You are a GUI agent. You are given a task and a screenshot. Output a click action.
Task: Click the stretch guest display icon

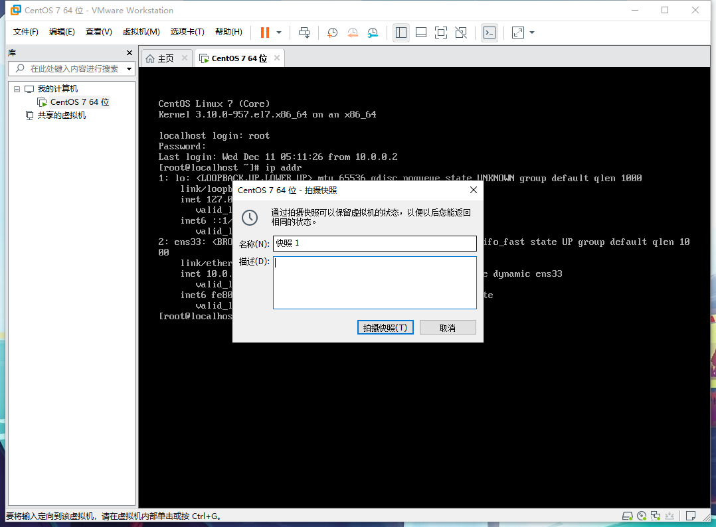coord(518,33)
